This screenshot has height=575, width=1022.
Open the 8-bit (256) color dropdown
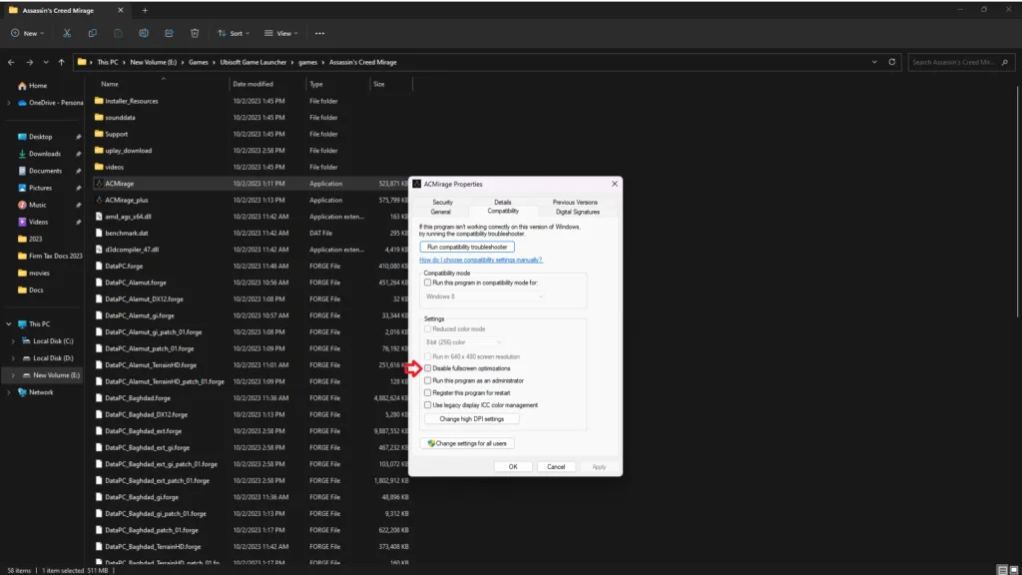point(464,342)
